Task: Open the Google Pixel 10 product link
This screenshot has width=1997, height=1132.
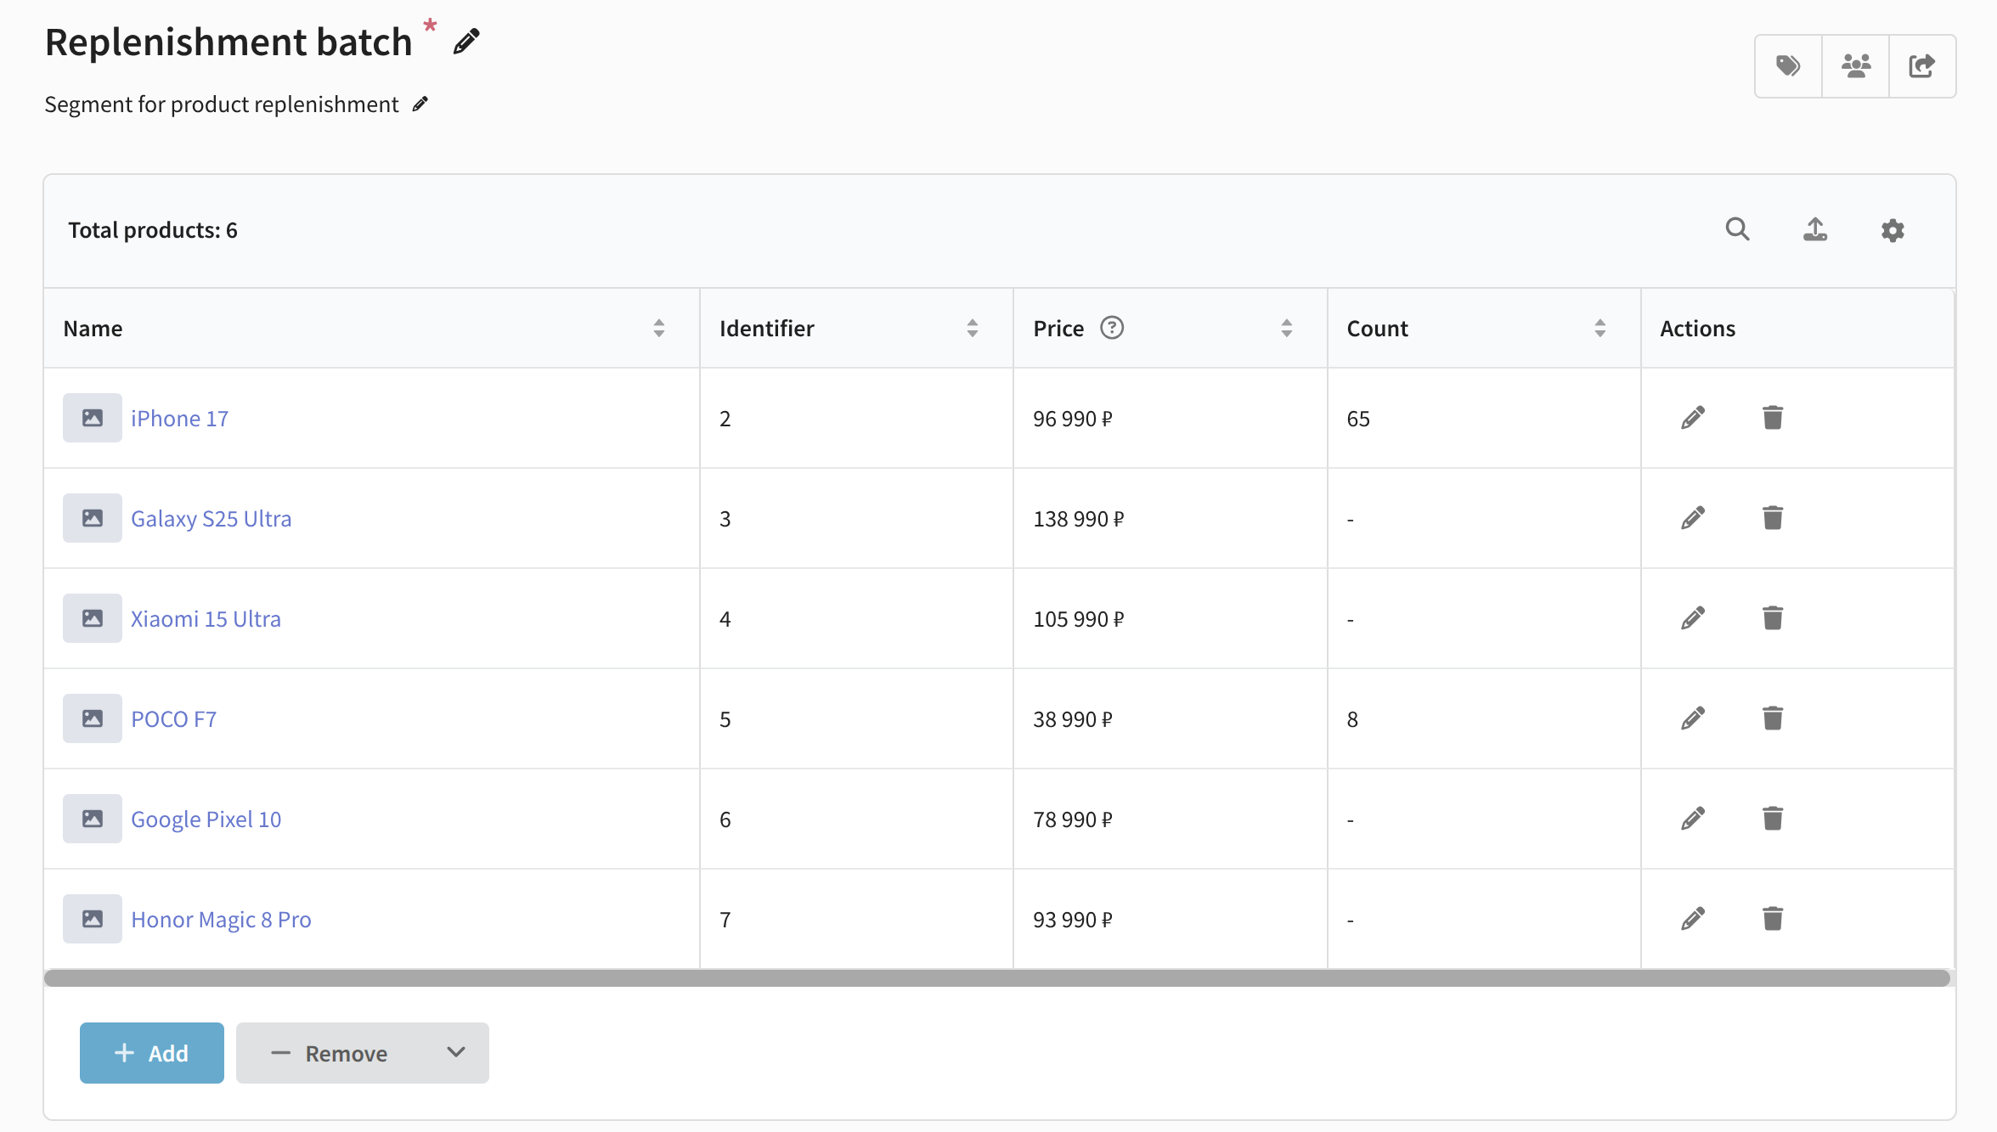Action: click(206, 819)
